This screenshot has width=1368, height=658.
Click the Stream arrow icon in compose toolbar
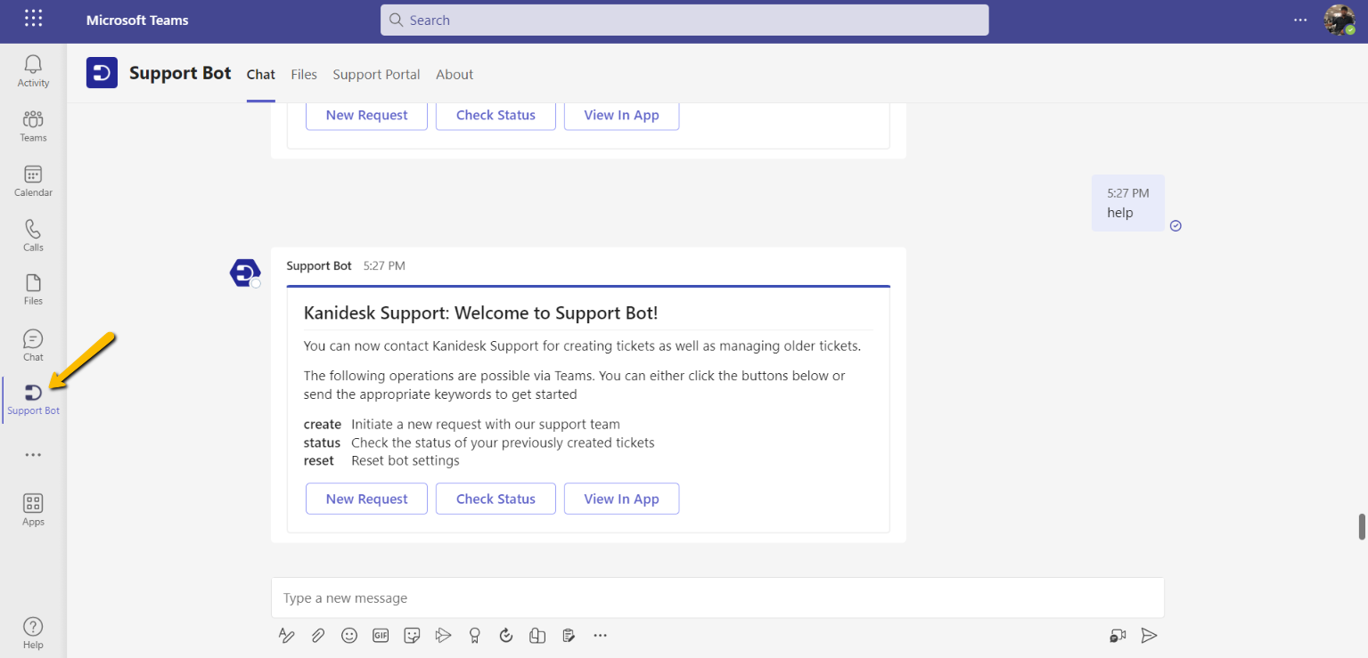[x=443, y=635]
